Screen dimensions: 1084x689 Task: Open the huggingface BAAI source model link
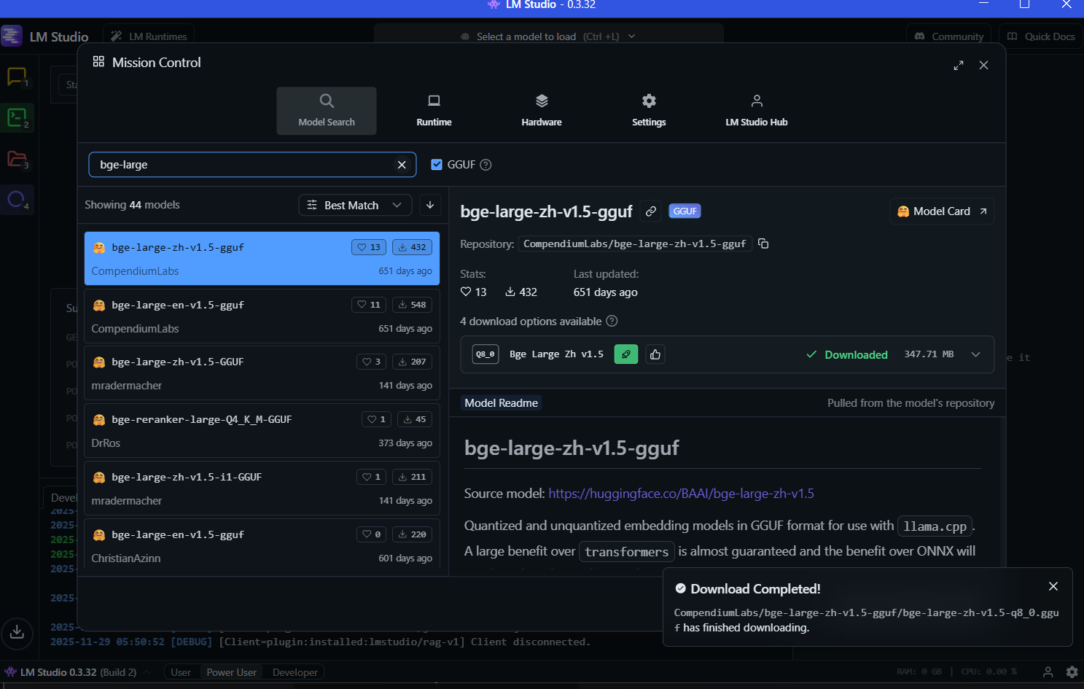pos(681,494)
